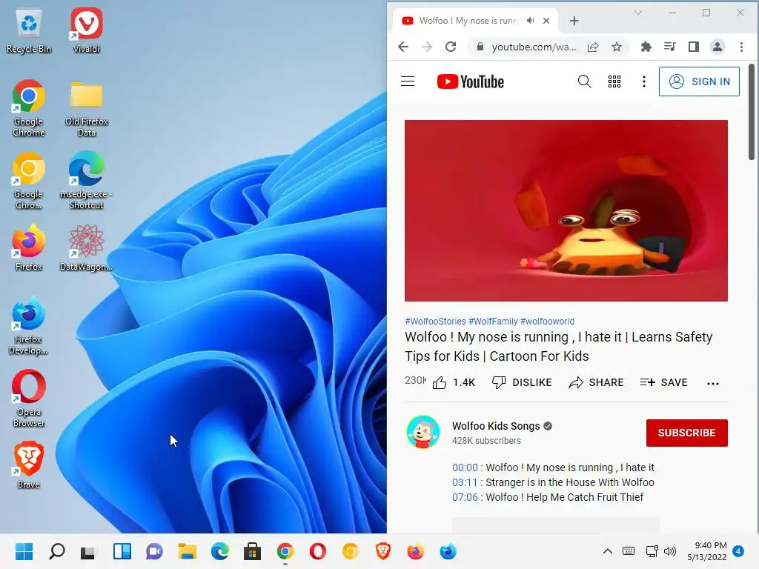Screen dimensions: 759x569
Task: Open notification center badge
Action: pyautogui.click(x=738, y=550)
